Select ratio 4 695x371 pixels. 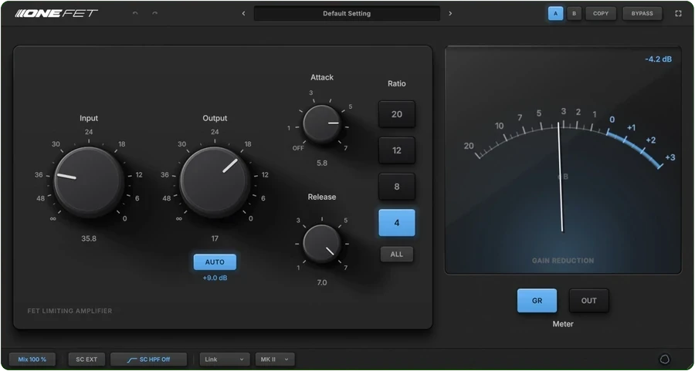tap(397, 223)
